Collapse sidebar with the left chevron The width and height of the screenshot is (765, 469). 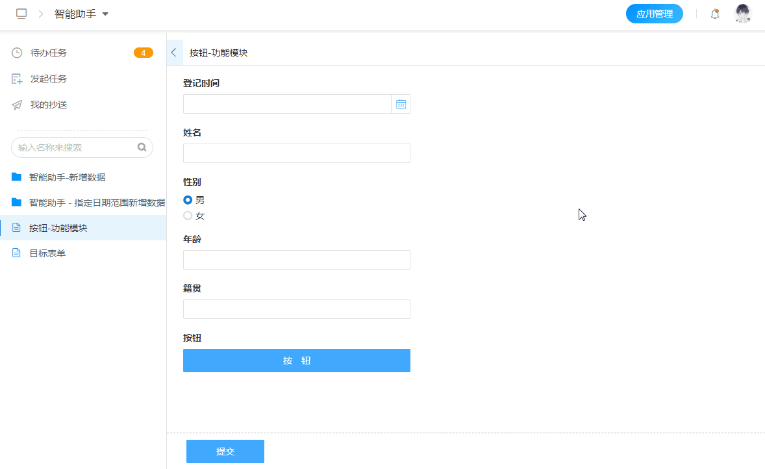(174, 53)
